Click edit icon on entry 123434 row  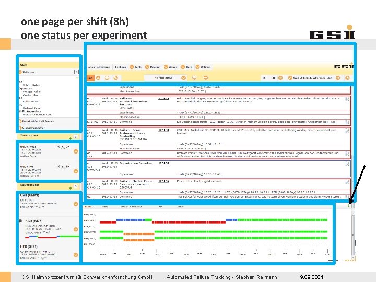pyautogui.click(x=347, y=131)
